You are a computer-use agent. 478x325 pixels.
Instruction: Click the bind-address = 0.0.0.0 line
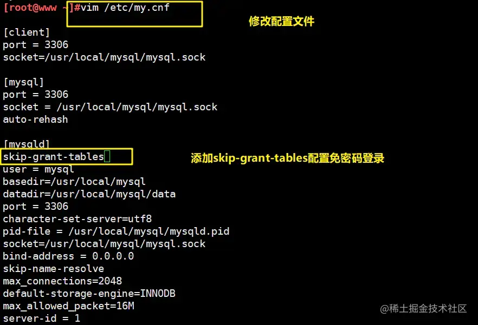point(68,256)
